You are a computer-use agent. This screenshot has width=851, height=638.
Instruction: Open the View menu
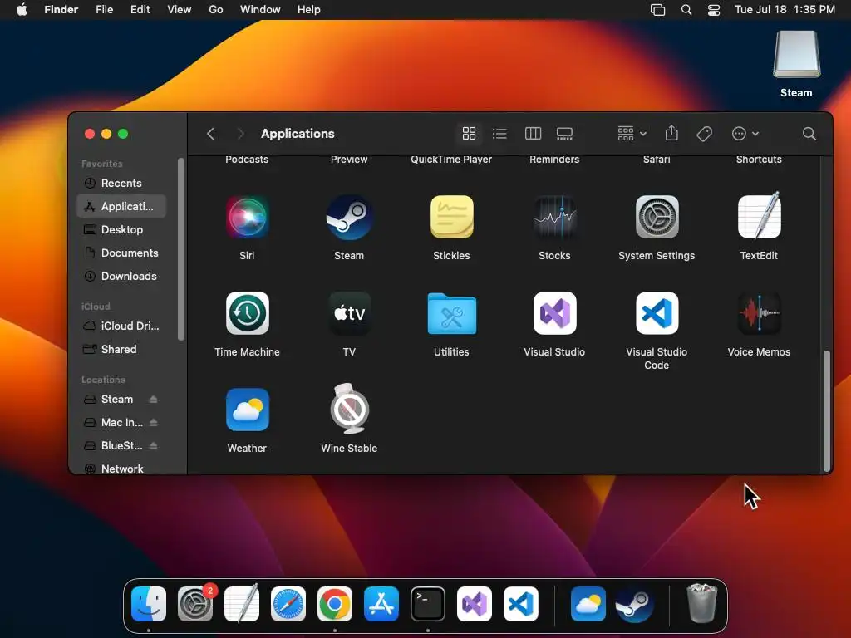pyautogui.click(x=180, y=10)
